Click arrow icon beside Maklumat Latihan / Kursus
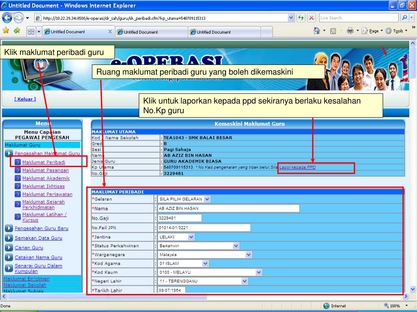This screenshot has height=312, width=417. coord(18,217)
